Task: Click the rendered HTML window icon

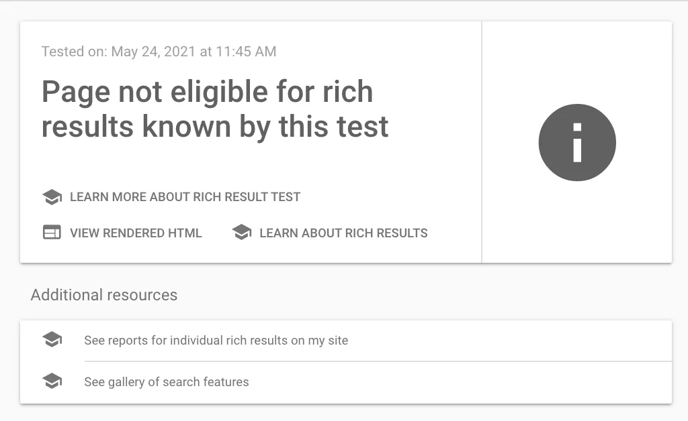Action: pyautogui.click(x=52, y=233)
